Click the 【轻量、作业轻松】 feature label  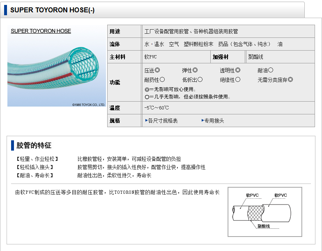[37, 159]
